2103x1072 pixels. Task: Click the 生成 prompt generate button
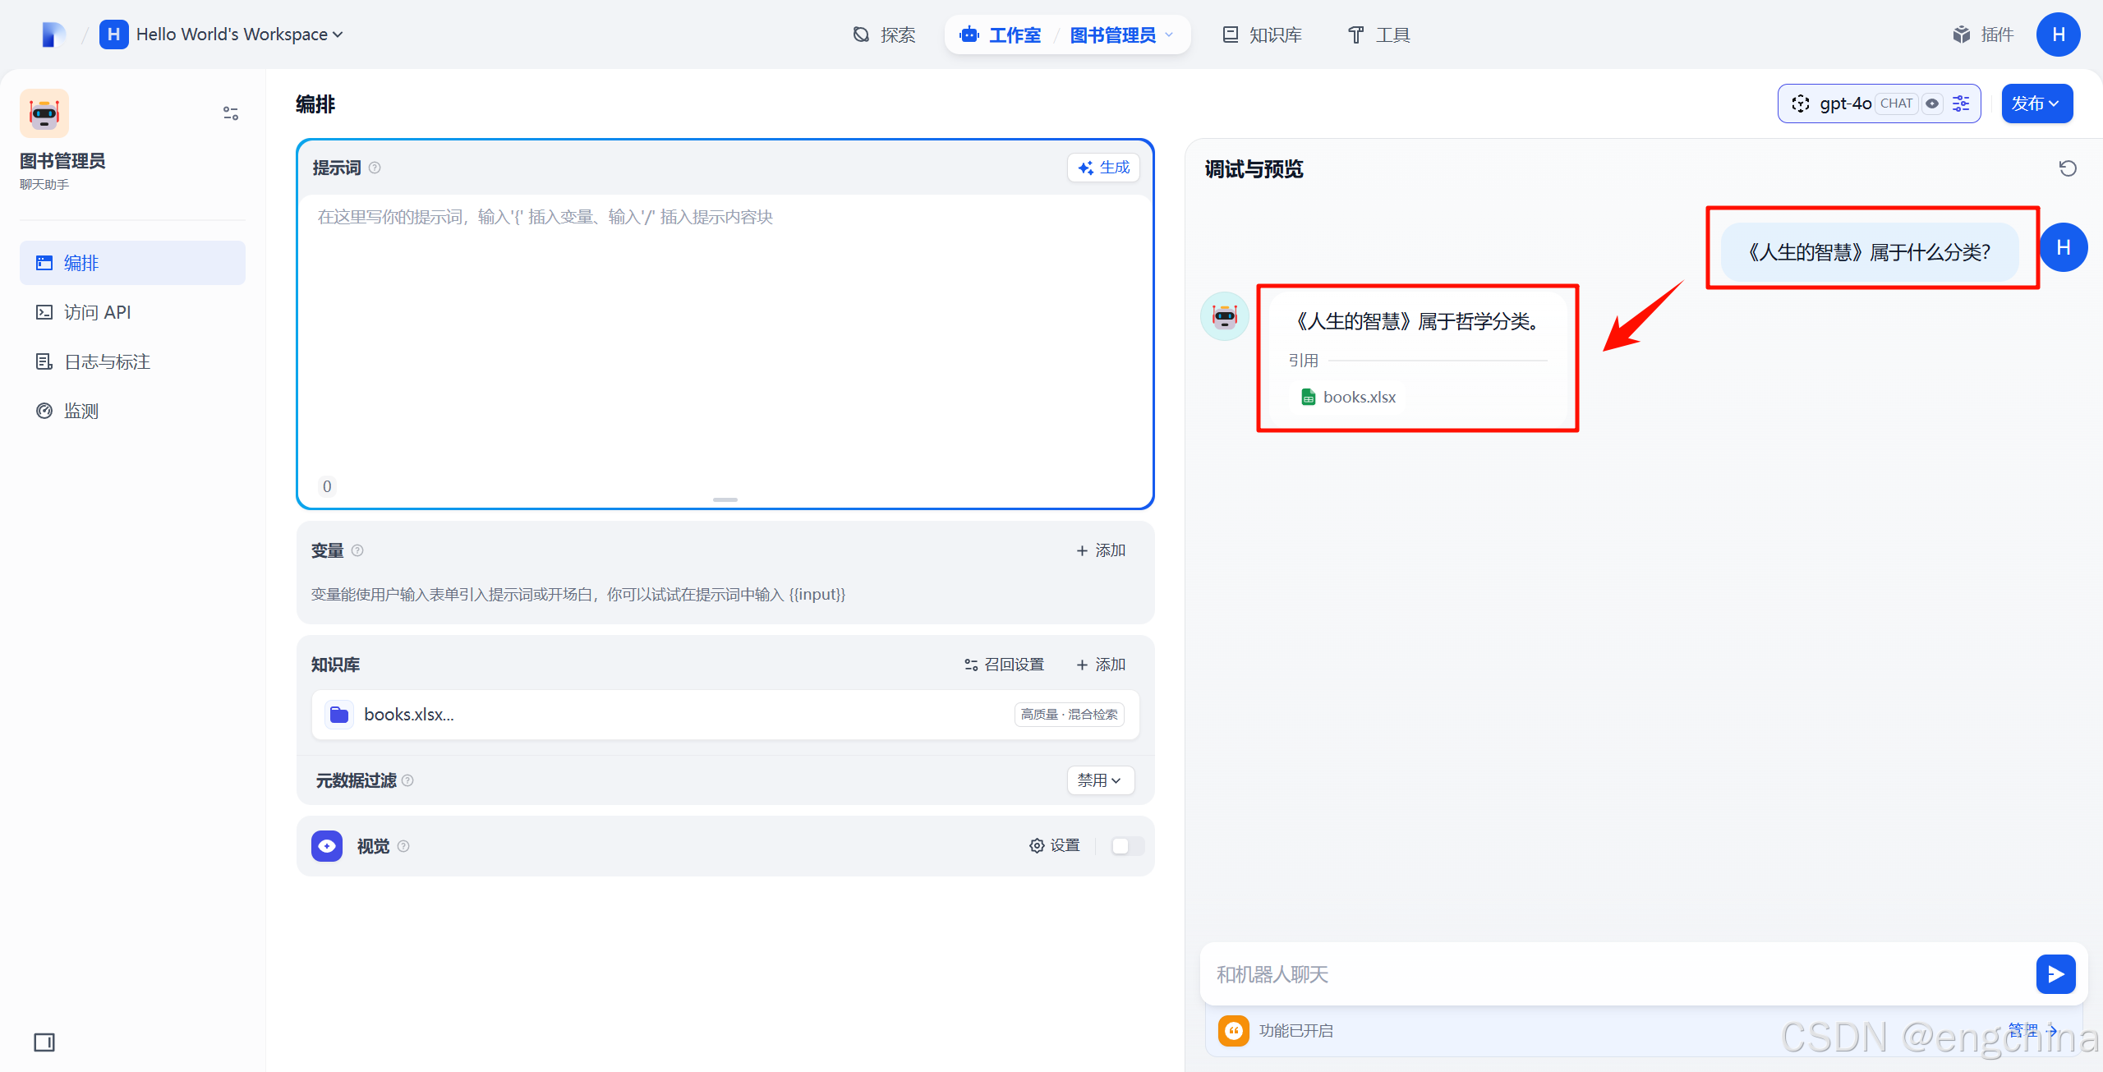[1103, 168]
